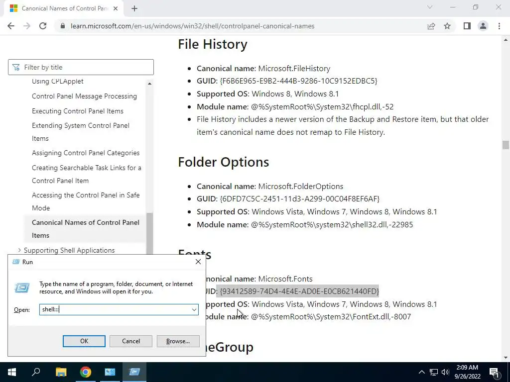Screen dimensions: 510x382
Task: Click Cancel in Run dialog
Action: point(131,341)
